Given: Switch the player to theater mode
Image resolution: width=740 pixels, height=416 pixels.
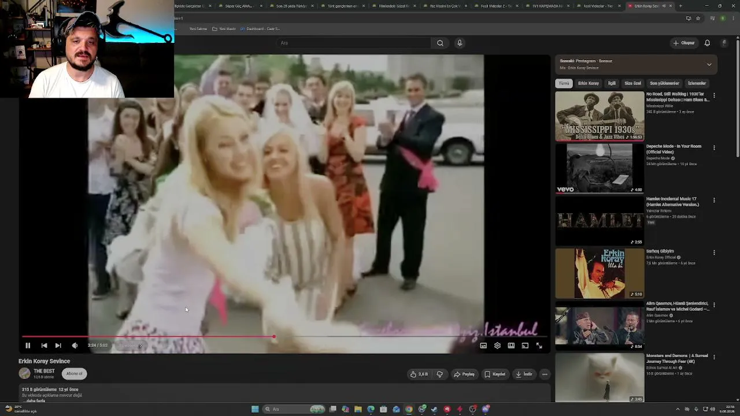Looking at the screenshot, I should click(511, 346).
